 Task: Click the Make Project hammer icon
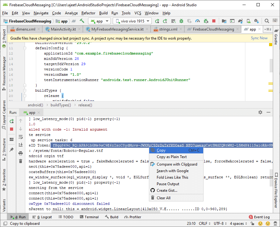[x=82, y=21]
